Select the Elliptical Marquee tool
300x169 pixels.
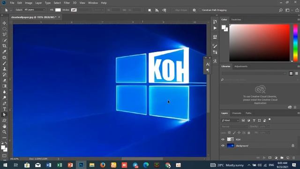coord(4,29)
